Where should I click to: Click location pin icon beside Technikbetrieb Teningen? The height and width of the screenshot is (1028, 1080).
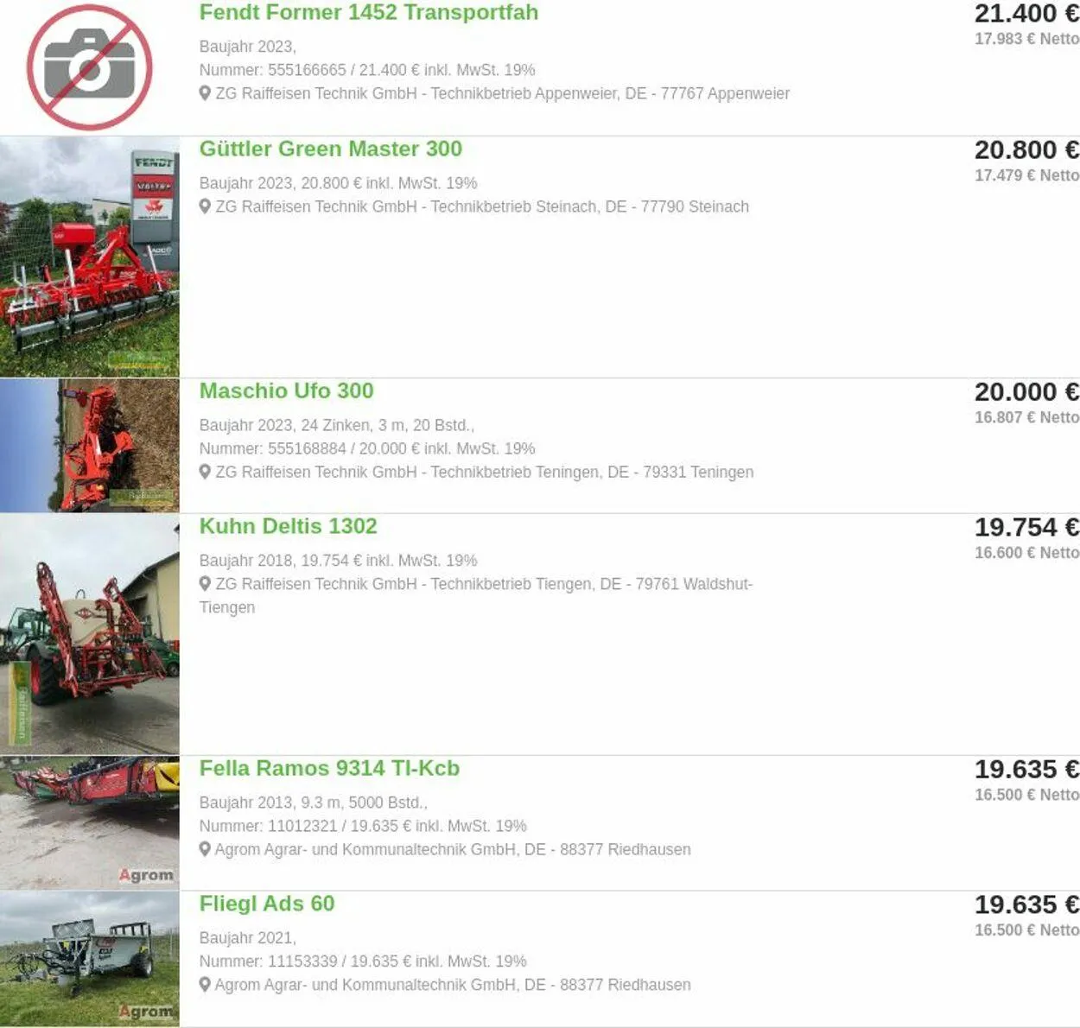[205, 472]
